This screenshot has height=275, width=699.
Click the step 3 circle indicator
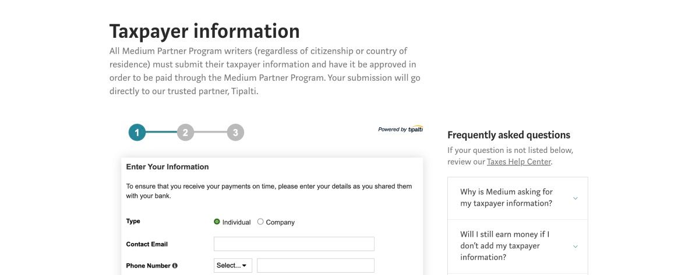point(235,133)
